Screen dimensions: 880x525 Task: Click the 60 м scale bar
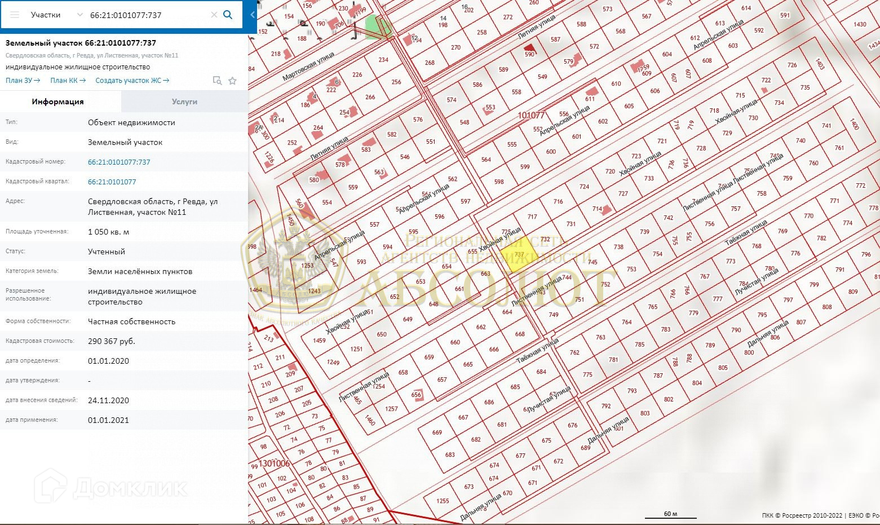click(671, 515)
